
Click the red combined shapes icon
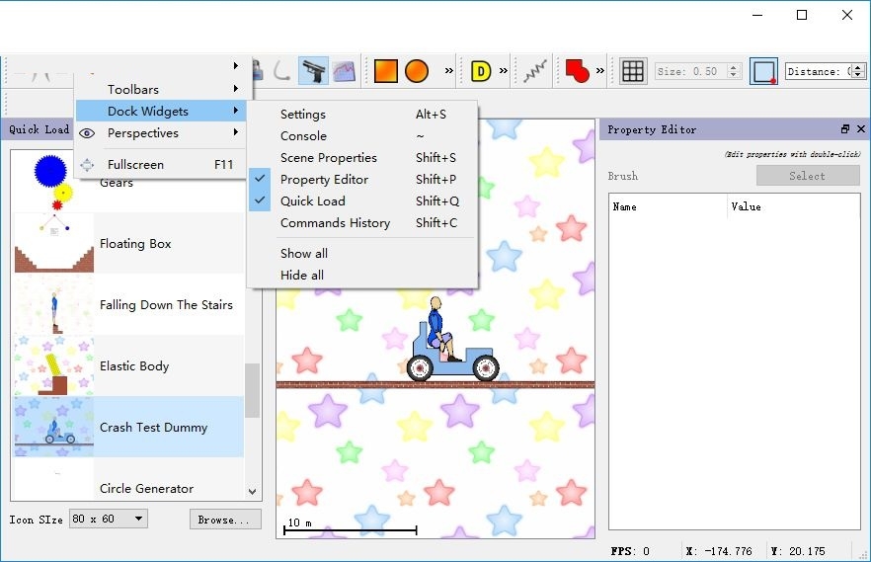[x=577, y=71]
